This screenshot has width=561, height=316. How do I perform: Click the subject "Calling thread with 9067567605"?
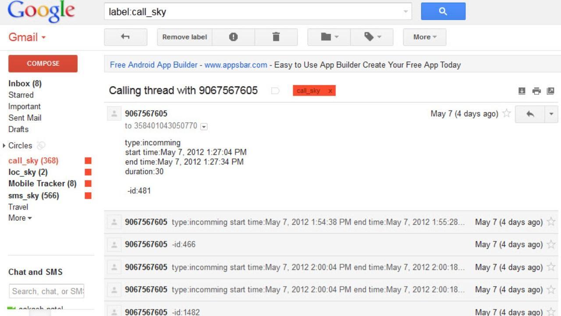click(183, 90)
